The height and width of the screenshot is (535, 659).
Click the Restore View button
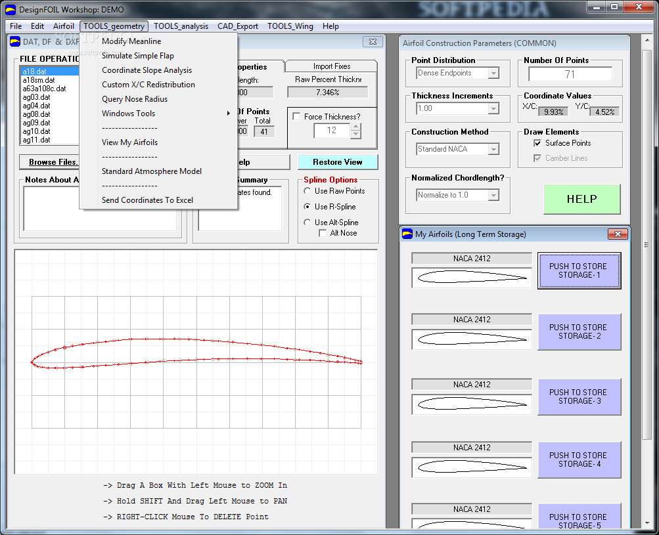338,162
